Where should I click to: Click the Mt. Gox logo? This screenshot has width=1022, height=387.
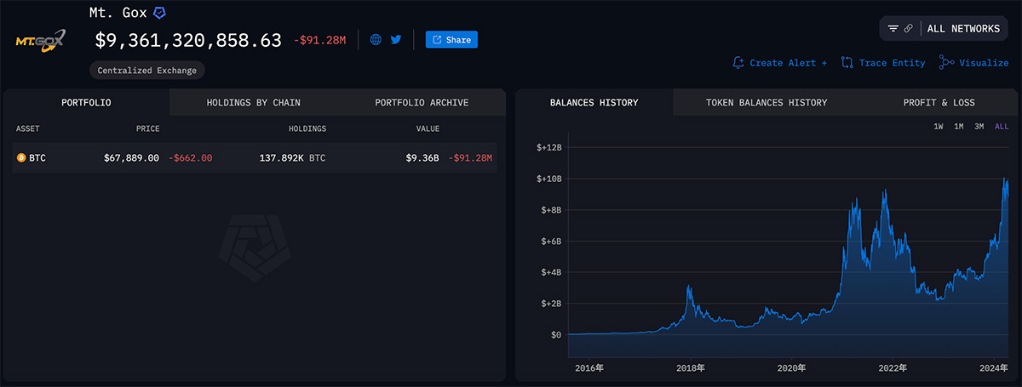tap(41, 41)
